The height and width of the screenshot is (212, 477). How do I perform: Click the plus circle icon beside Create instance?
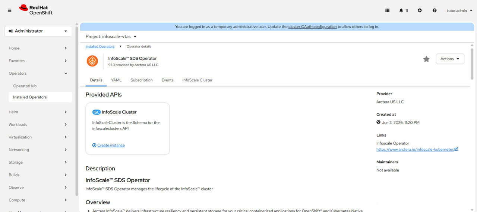(94, 145)
